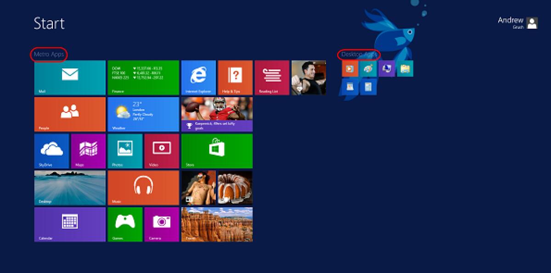Switch to the Desktop tile
The width and height of the screenshot is (551, 273).
tap(69, 187)
